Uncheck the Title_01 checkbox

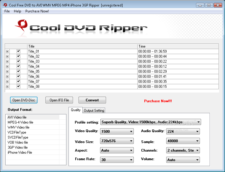18,51
